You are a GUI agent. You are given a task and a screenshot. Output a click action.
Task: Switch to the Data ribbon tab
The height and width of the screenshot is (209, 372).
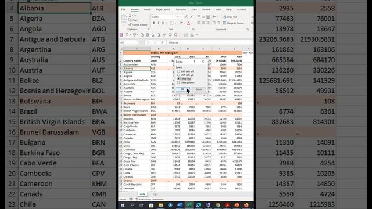click(194, 10)
